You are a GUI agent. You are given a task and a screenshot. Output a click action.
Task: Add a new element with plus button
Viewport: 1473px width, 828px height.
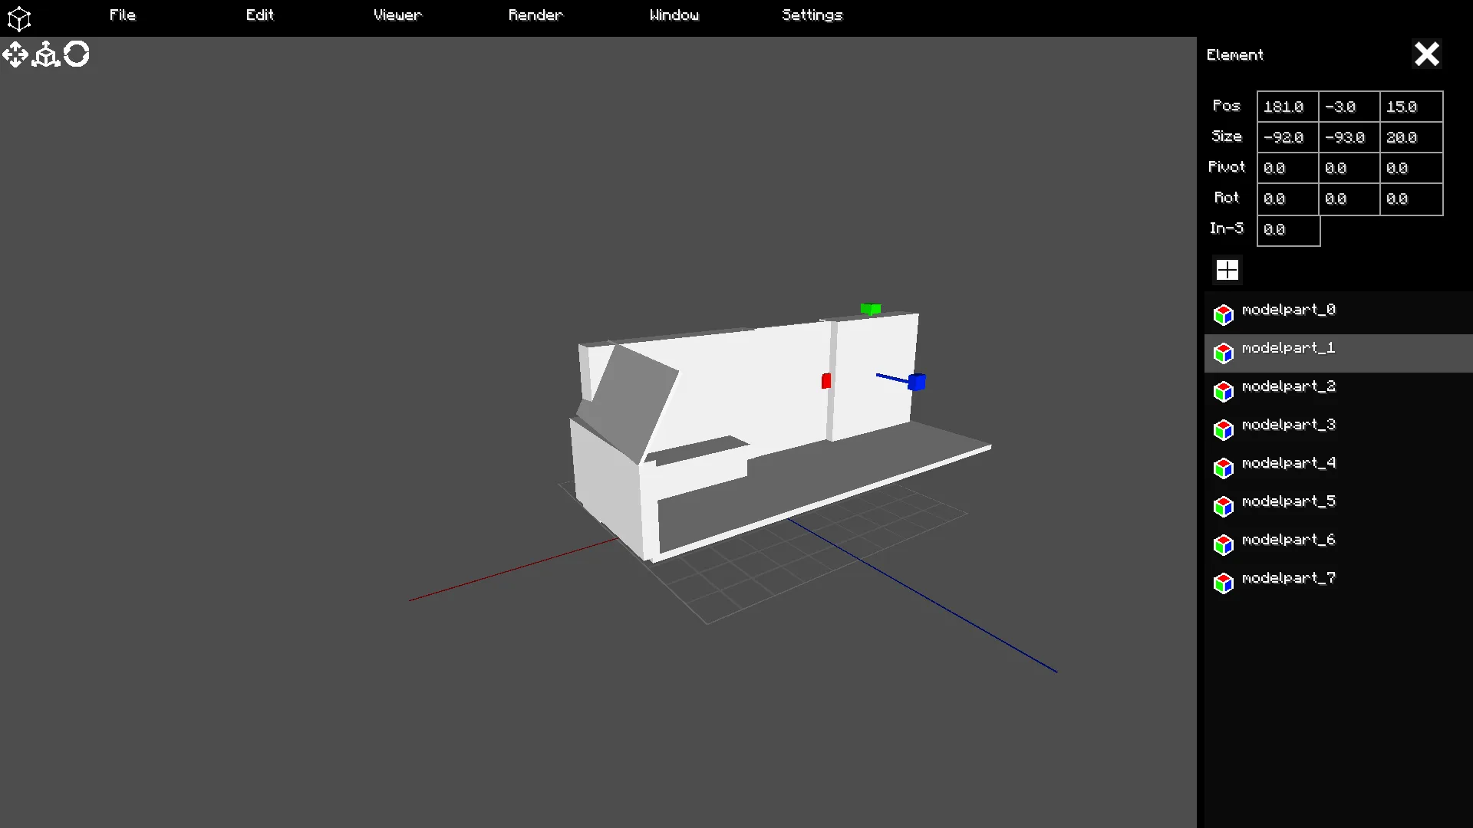(1227, 270)
